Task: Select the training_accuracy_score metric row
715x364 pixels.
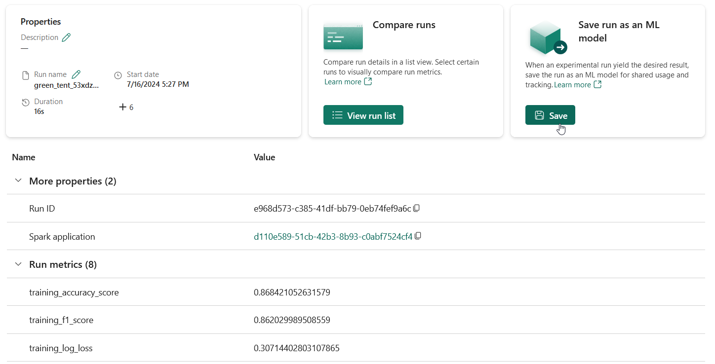Action: click(74, 292)
